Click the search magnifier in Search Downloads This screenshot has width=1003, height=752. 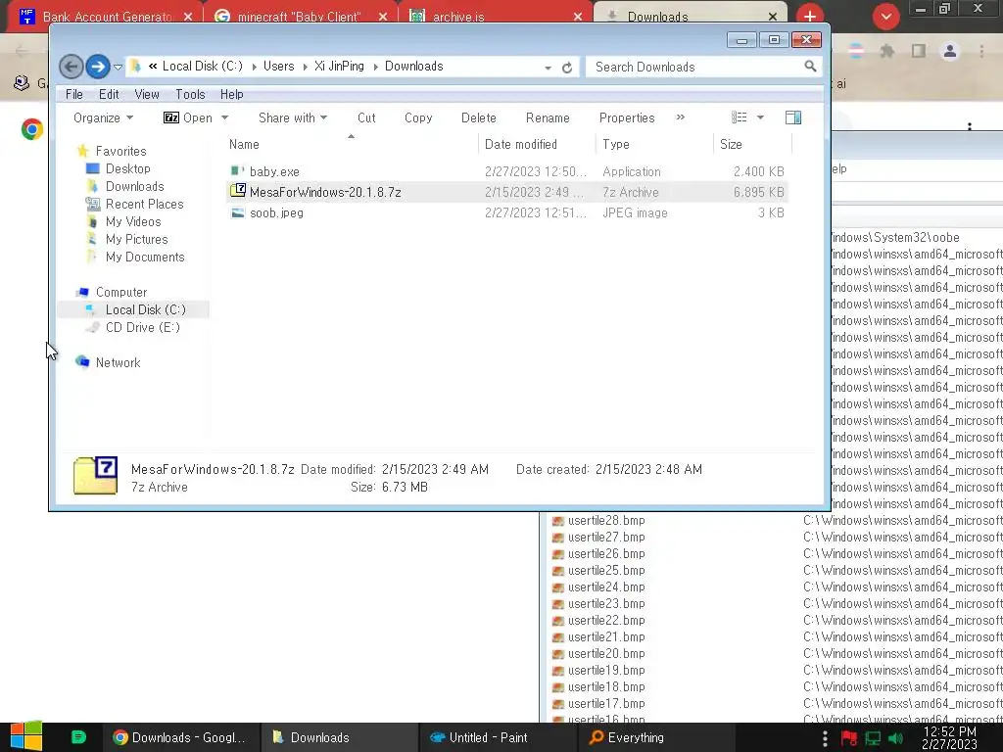pos(810,67)
